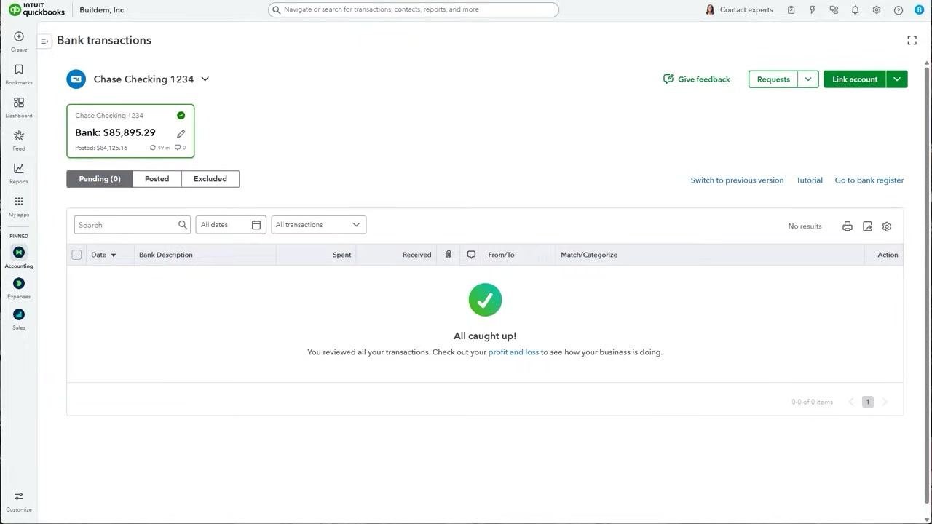Image resolution: width=932 pixels, height=524 pixels.
Task: Open the Requests dropdown arrow
Action: tap(808, 79)
